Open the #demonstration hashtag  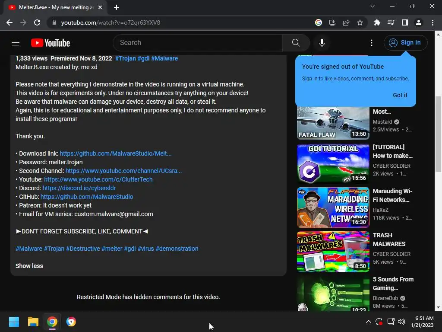pos(177,249)
